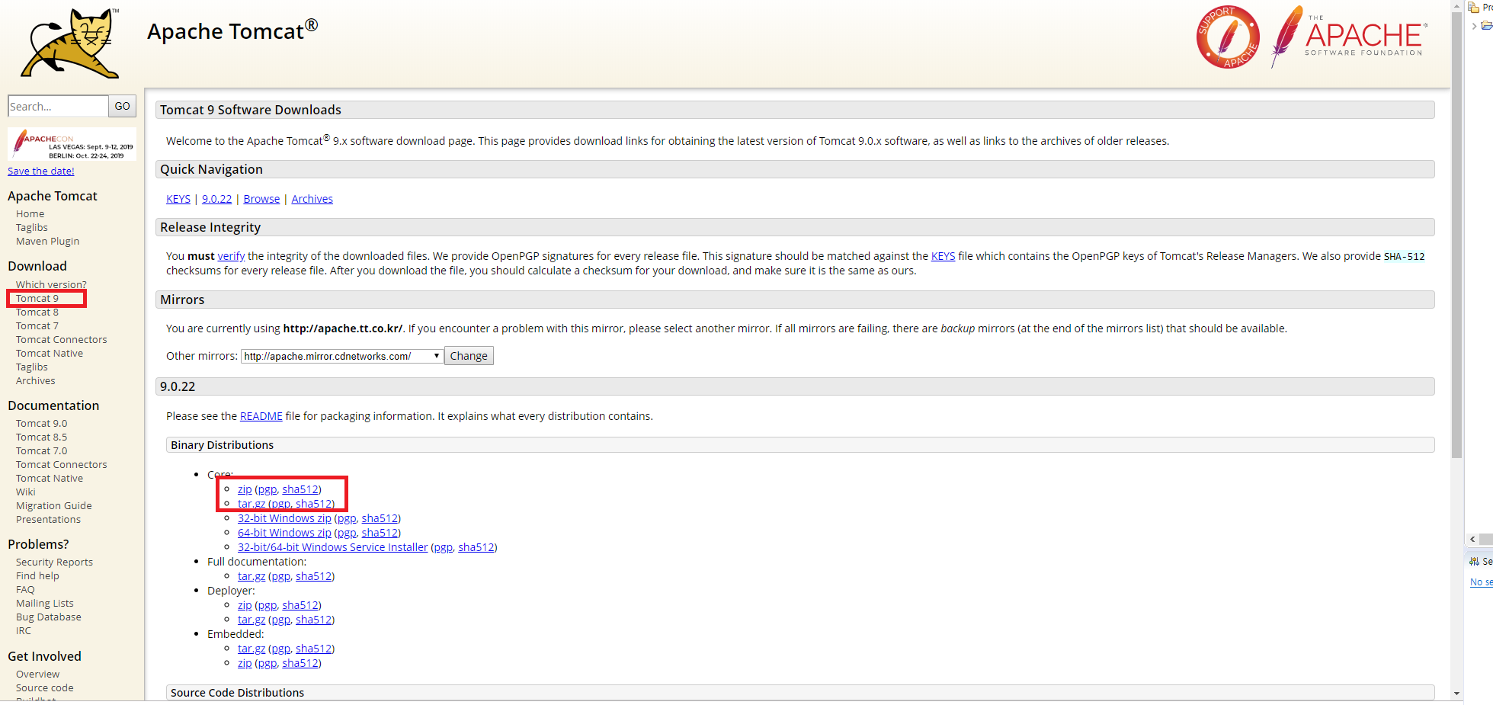Open the Archives quick navigation link

(312, 199)
